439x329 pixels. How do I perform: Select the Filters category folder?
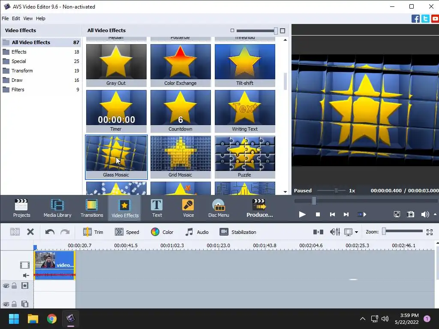(x=41, y=90)
